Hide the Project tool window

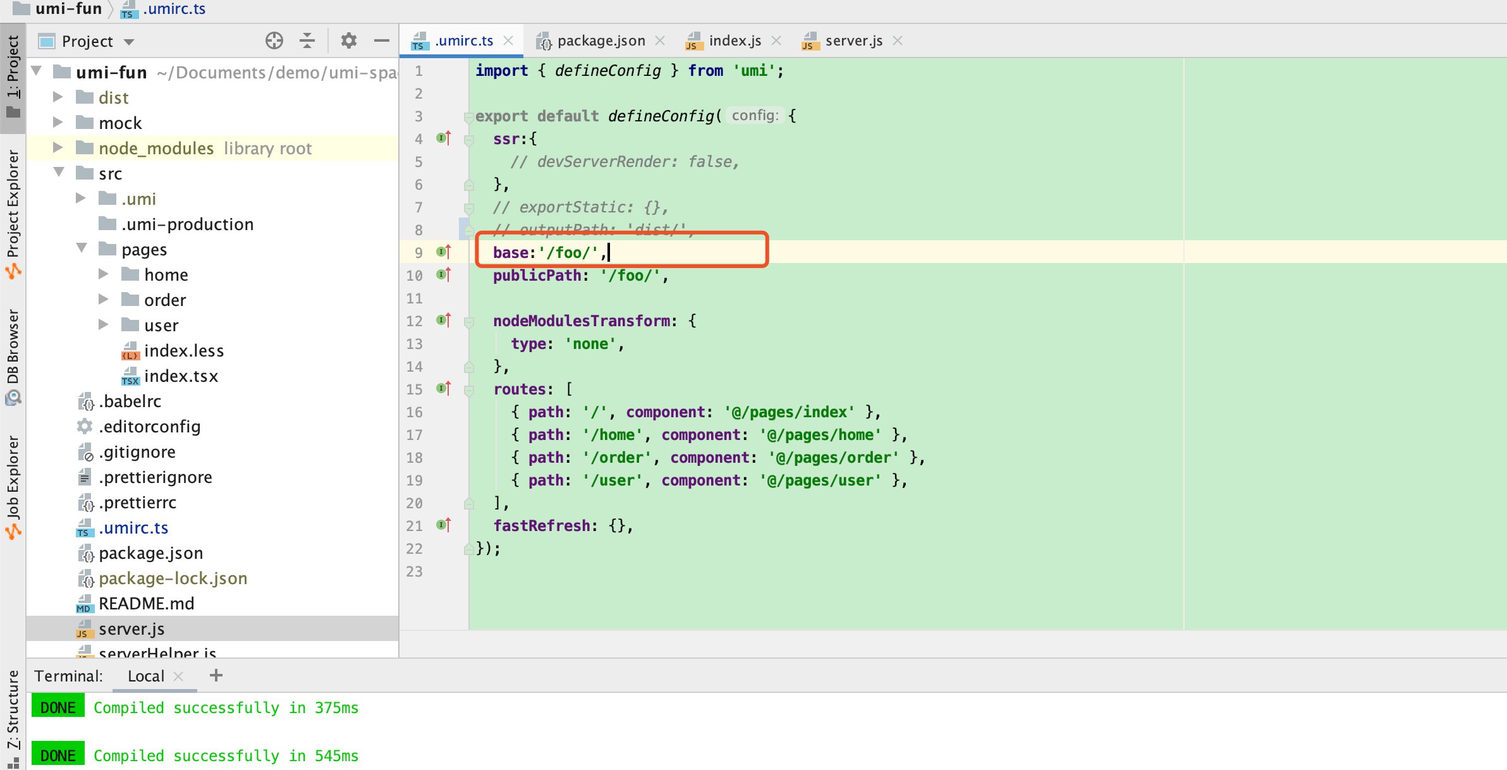point(381,40)
